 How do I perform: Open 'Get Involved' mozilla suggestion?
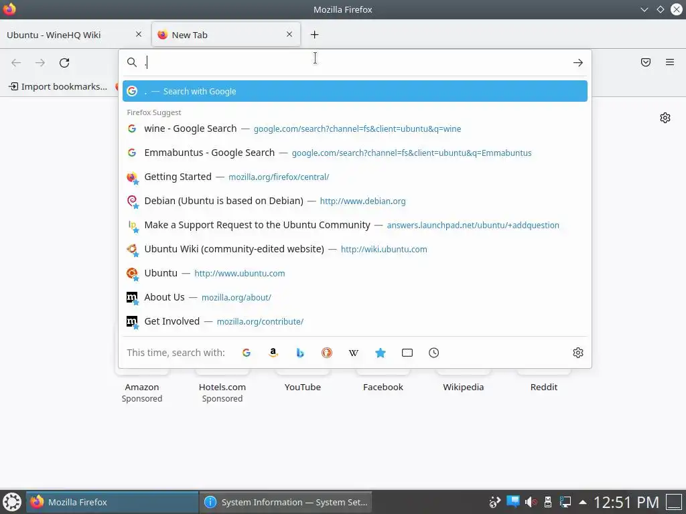[x=355, y=321]
